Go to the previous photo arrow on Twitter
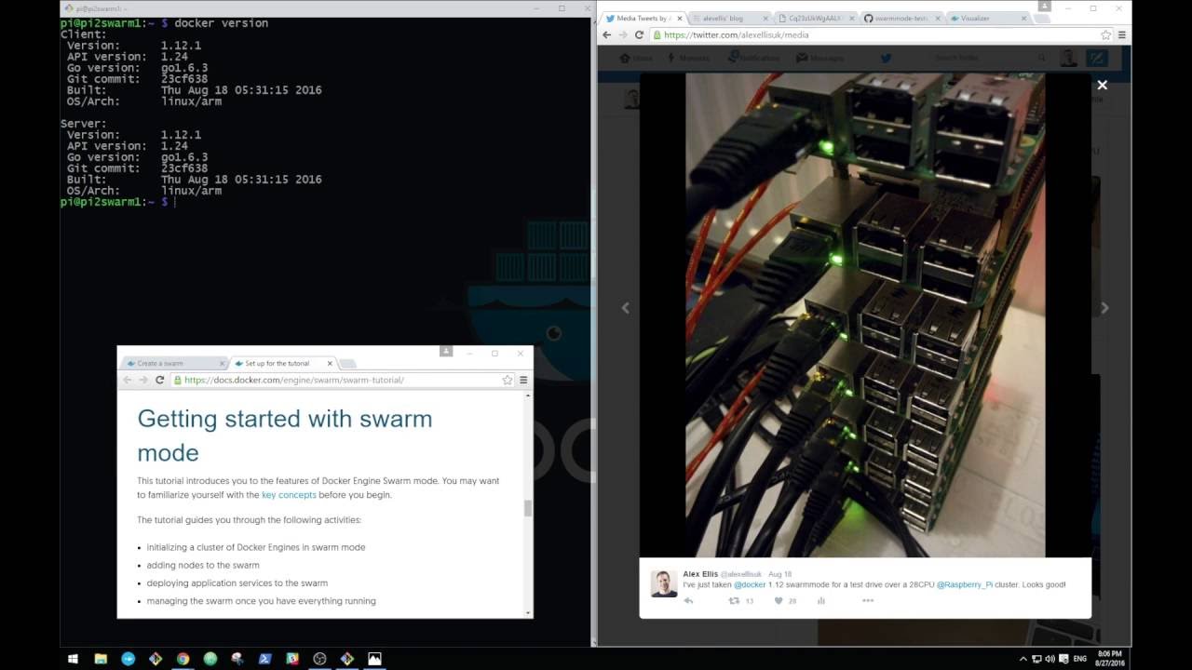The image size is (1192, 670). coord(626,308)
